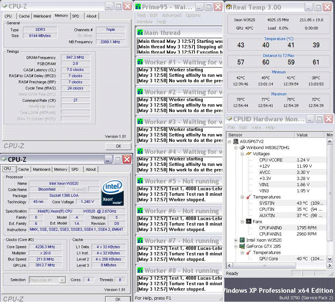The image size is (335, 302).
Task: Open the Advanced menu in Prime95
Action: click(x=172, y=15)
